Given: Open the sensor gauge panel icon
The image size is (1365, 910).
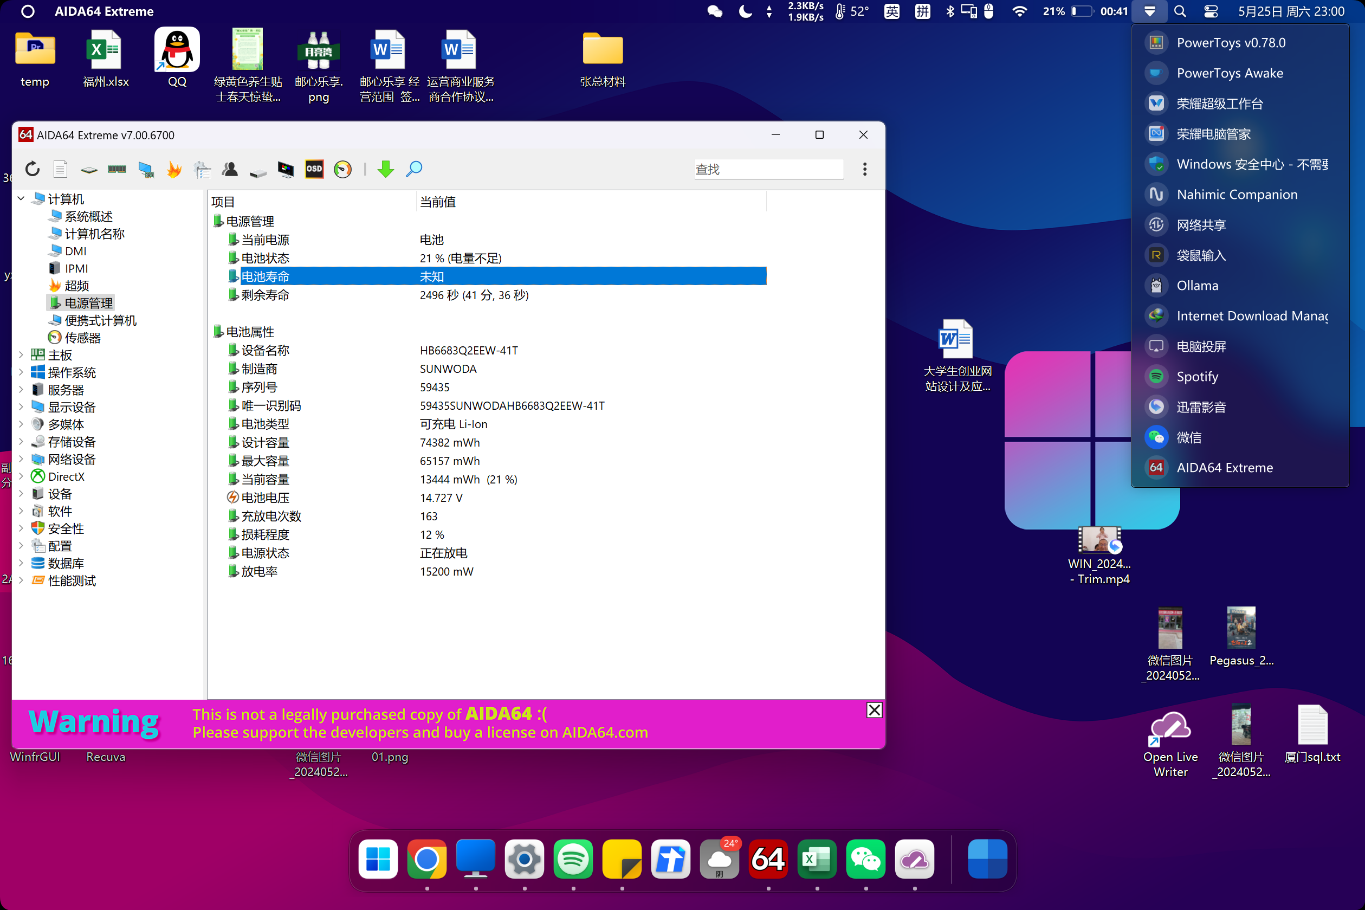Looking at the screenshot, I should point(343,169).
